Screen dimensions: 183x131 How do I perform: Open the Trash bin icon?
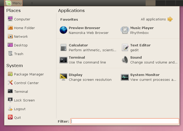click(10, 54)
